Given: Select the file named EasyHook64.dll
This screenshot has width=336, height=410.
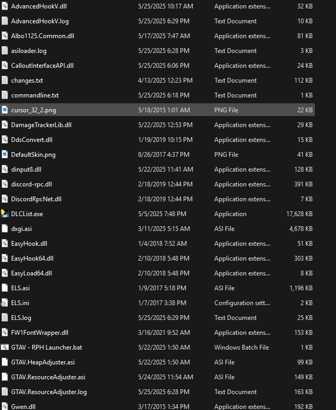Looking at the screenshot, I should [x=32, y=259].
